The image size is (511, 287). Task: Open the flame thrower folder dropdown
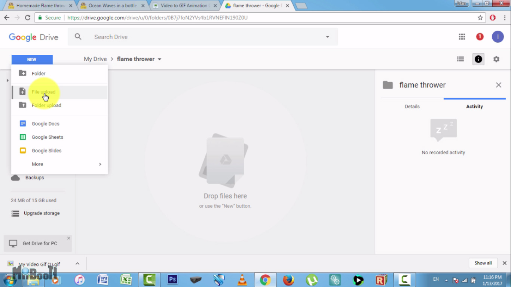(159, 59)
